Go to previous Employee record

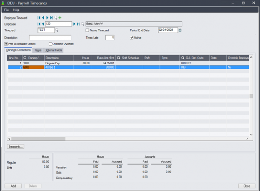click(43, 24)
